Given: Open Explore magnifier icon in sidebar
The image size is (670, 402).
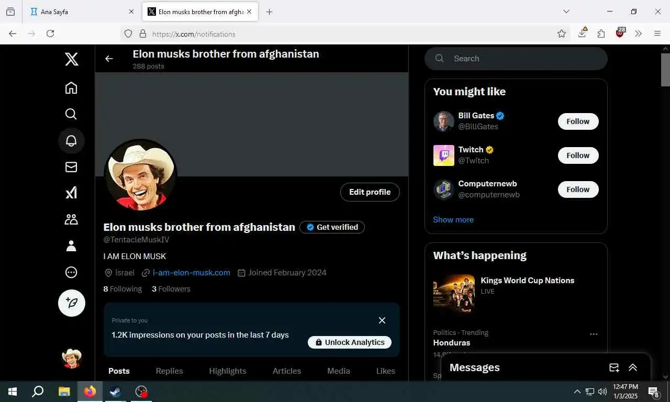Looking at the screenshot, I should click(71, 114).
